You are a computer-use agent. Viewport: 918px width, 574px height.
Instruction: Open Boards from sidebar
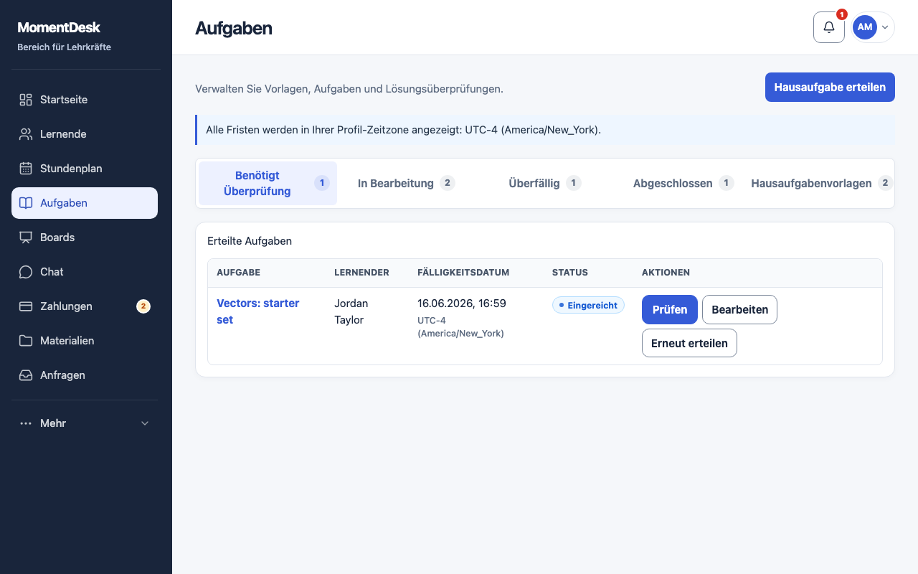(x=85, y=237)
